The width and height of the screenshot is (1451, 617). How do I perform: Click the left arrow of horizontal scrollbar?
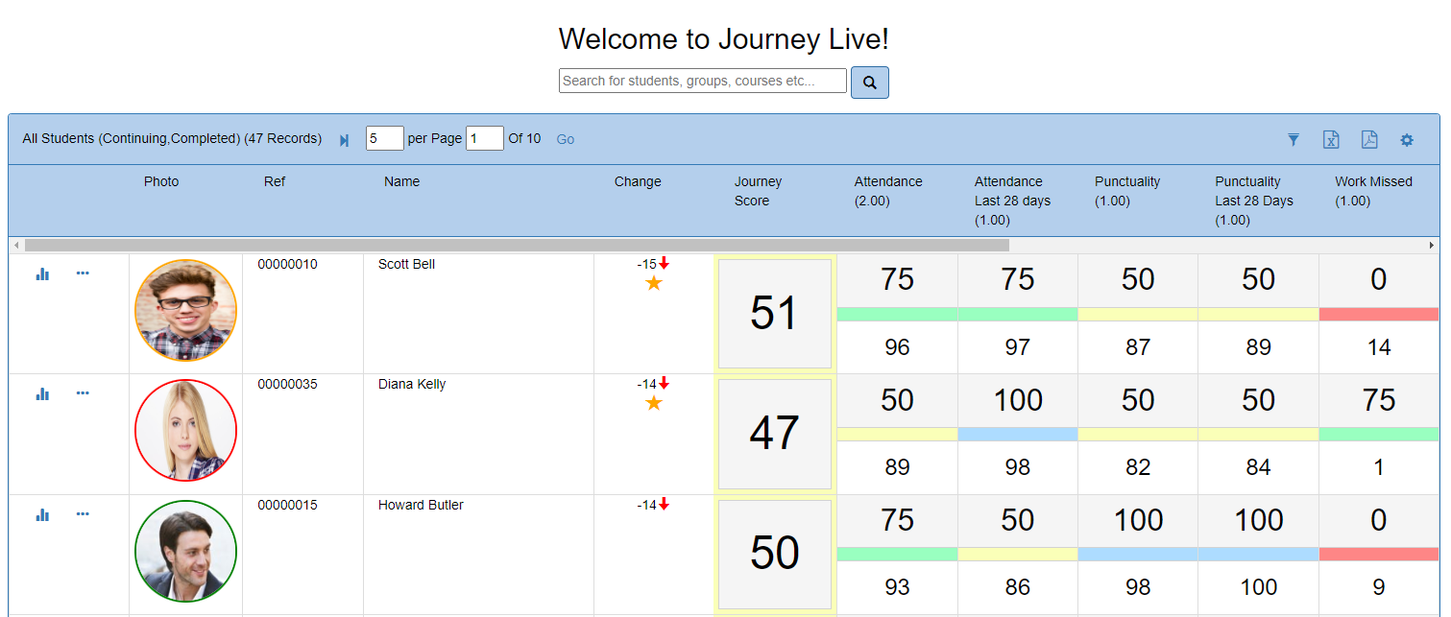15,246
